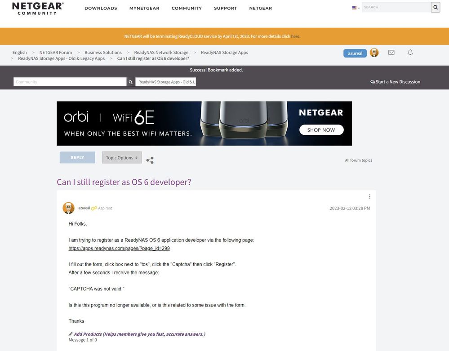The image size is (449, 351).
Task: Open the post's three-dot options menu
Action: point(369,196)
